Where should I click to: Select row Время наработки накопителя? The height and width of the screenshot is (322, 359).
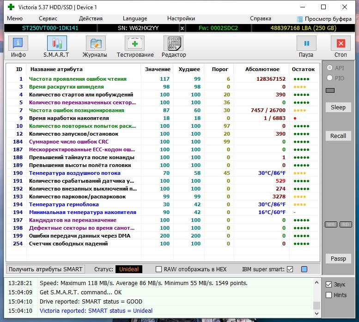pos(163,118)
